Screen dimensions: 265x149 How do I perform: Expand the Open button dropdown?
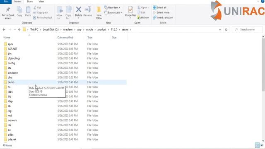[149, 7]
